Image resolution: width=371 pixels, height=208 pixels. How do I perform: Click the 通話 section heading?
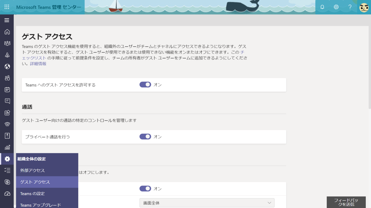[27, 107]
